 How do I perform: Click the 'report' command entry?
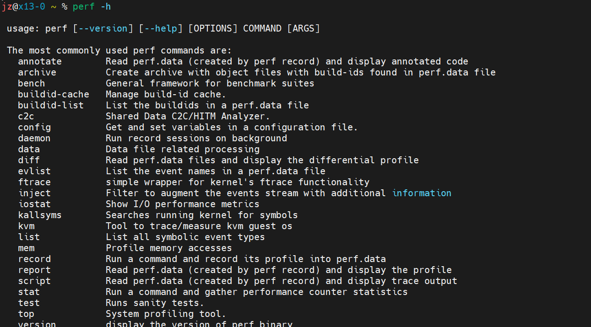point(34,270)
